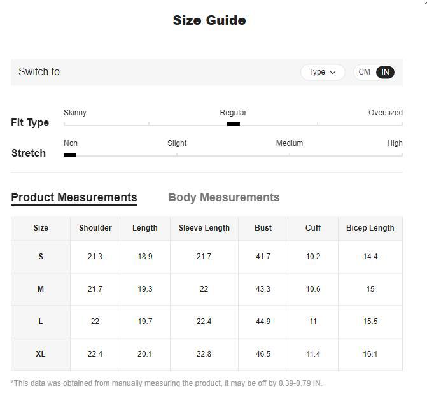Select the M size row label
Screen dimensions: 427x398
coord(41,289)
